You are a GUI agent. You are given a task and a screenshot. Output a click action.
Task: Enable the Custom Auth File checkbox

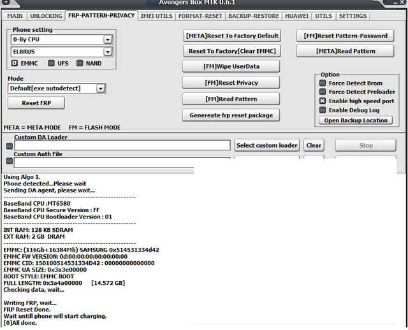click(x=10, y=161)
